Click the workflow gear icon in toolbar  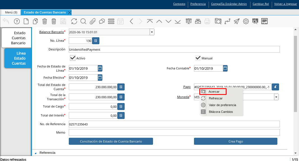pyautogui.click(x=246, y=21)
